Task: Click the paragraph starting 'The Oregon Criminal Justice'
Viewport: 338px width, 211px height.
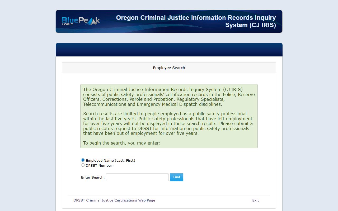Action: pos(169,97)
